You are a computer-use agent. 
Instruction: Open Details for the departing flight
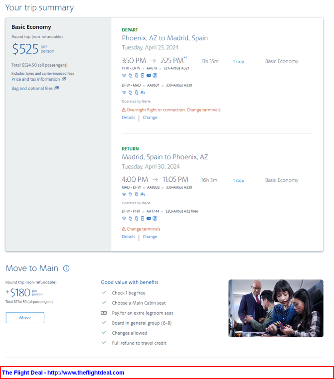click(129, 118)
